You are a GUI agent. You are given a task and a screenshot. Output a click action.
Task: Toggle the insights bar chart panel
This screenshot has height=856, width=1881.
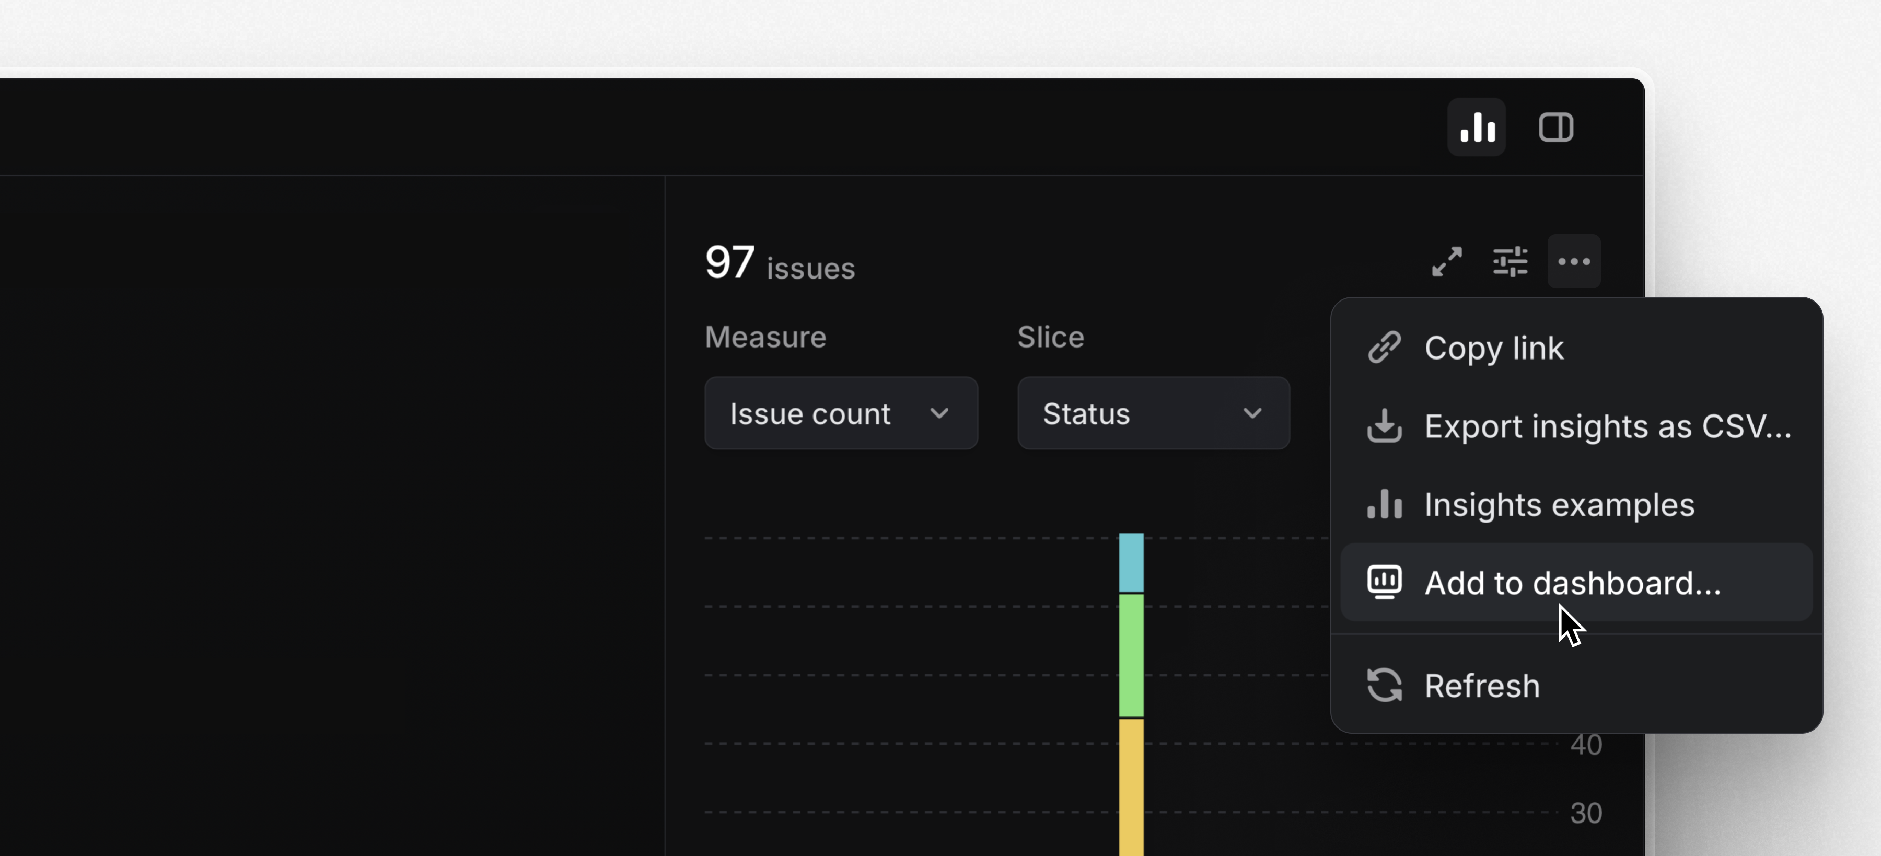[x=1477, y=127]
